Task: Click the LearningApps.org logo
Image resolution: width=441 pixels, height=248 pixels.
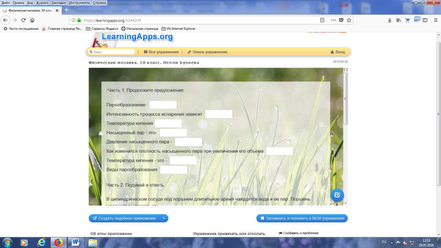Action: 137,36
